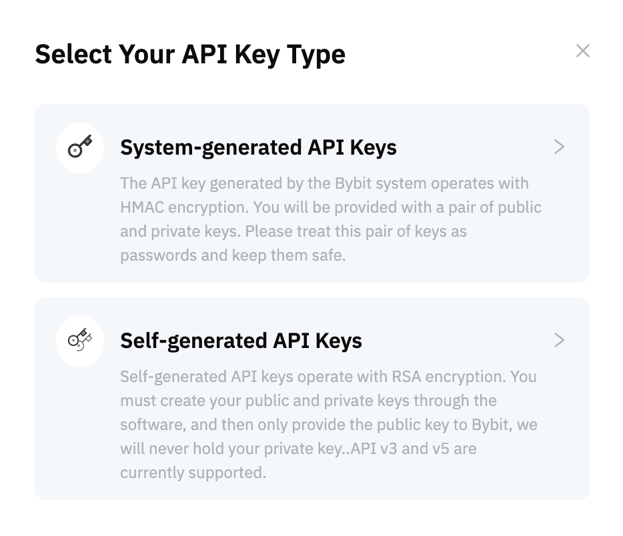Select the System-generated API Keys title
623x536 pixels.
pyautogui.click(x=258, y=147)
